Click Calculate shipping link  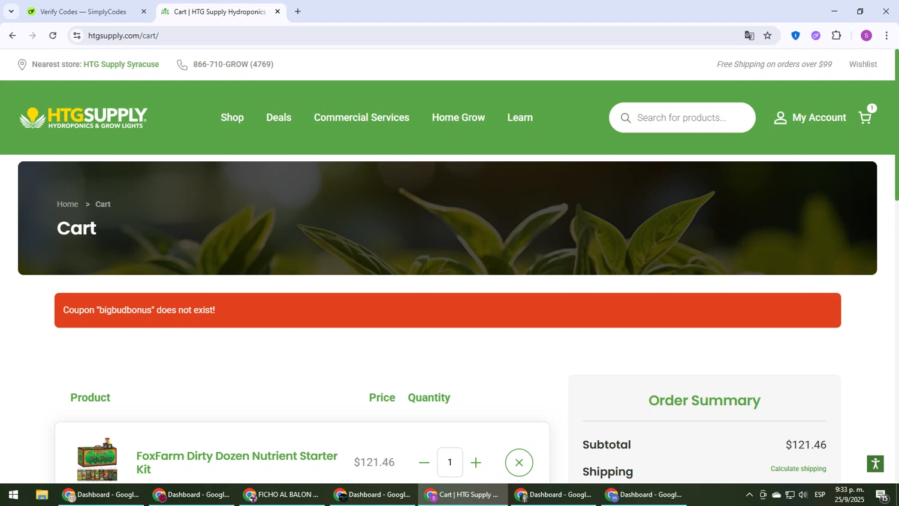coord(798,469)
